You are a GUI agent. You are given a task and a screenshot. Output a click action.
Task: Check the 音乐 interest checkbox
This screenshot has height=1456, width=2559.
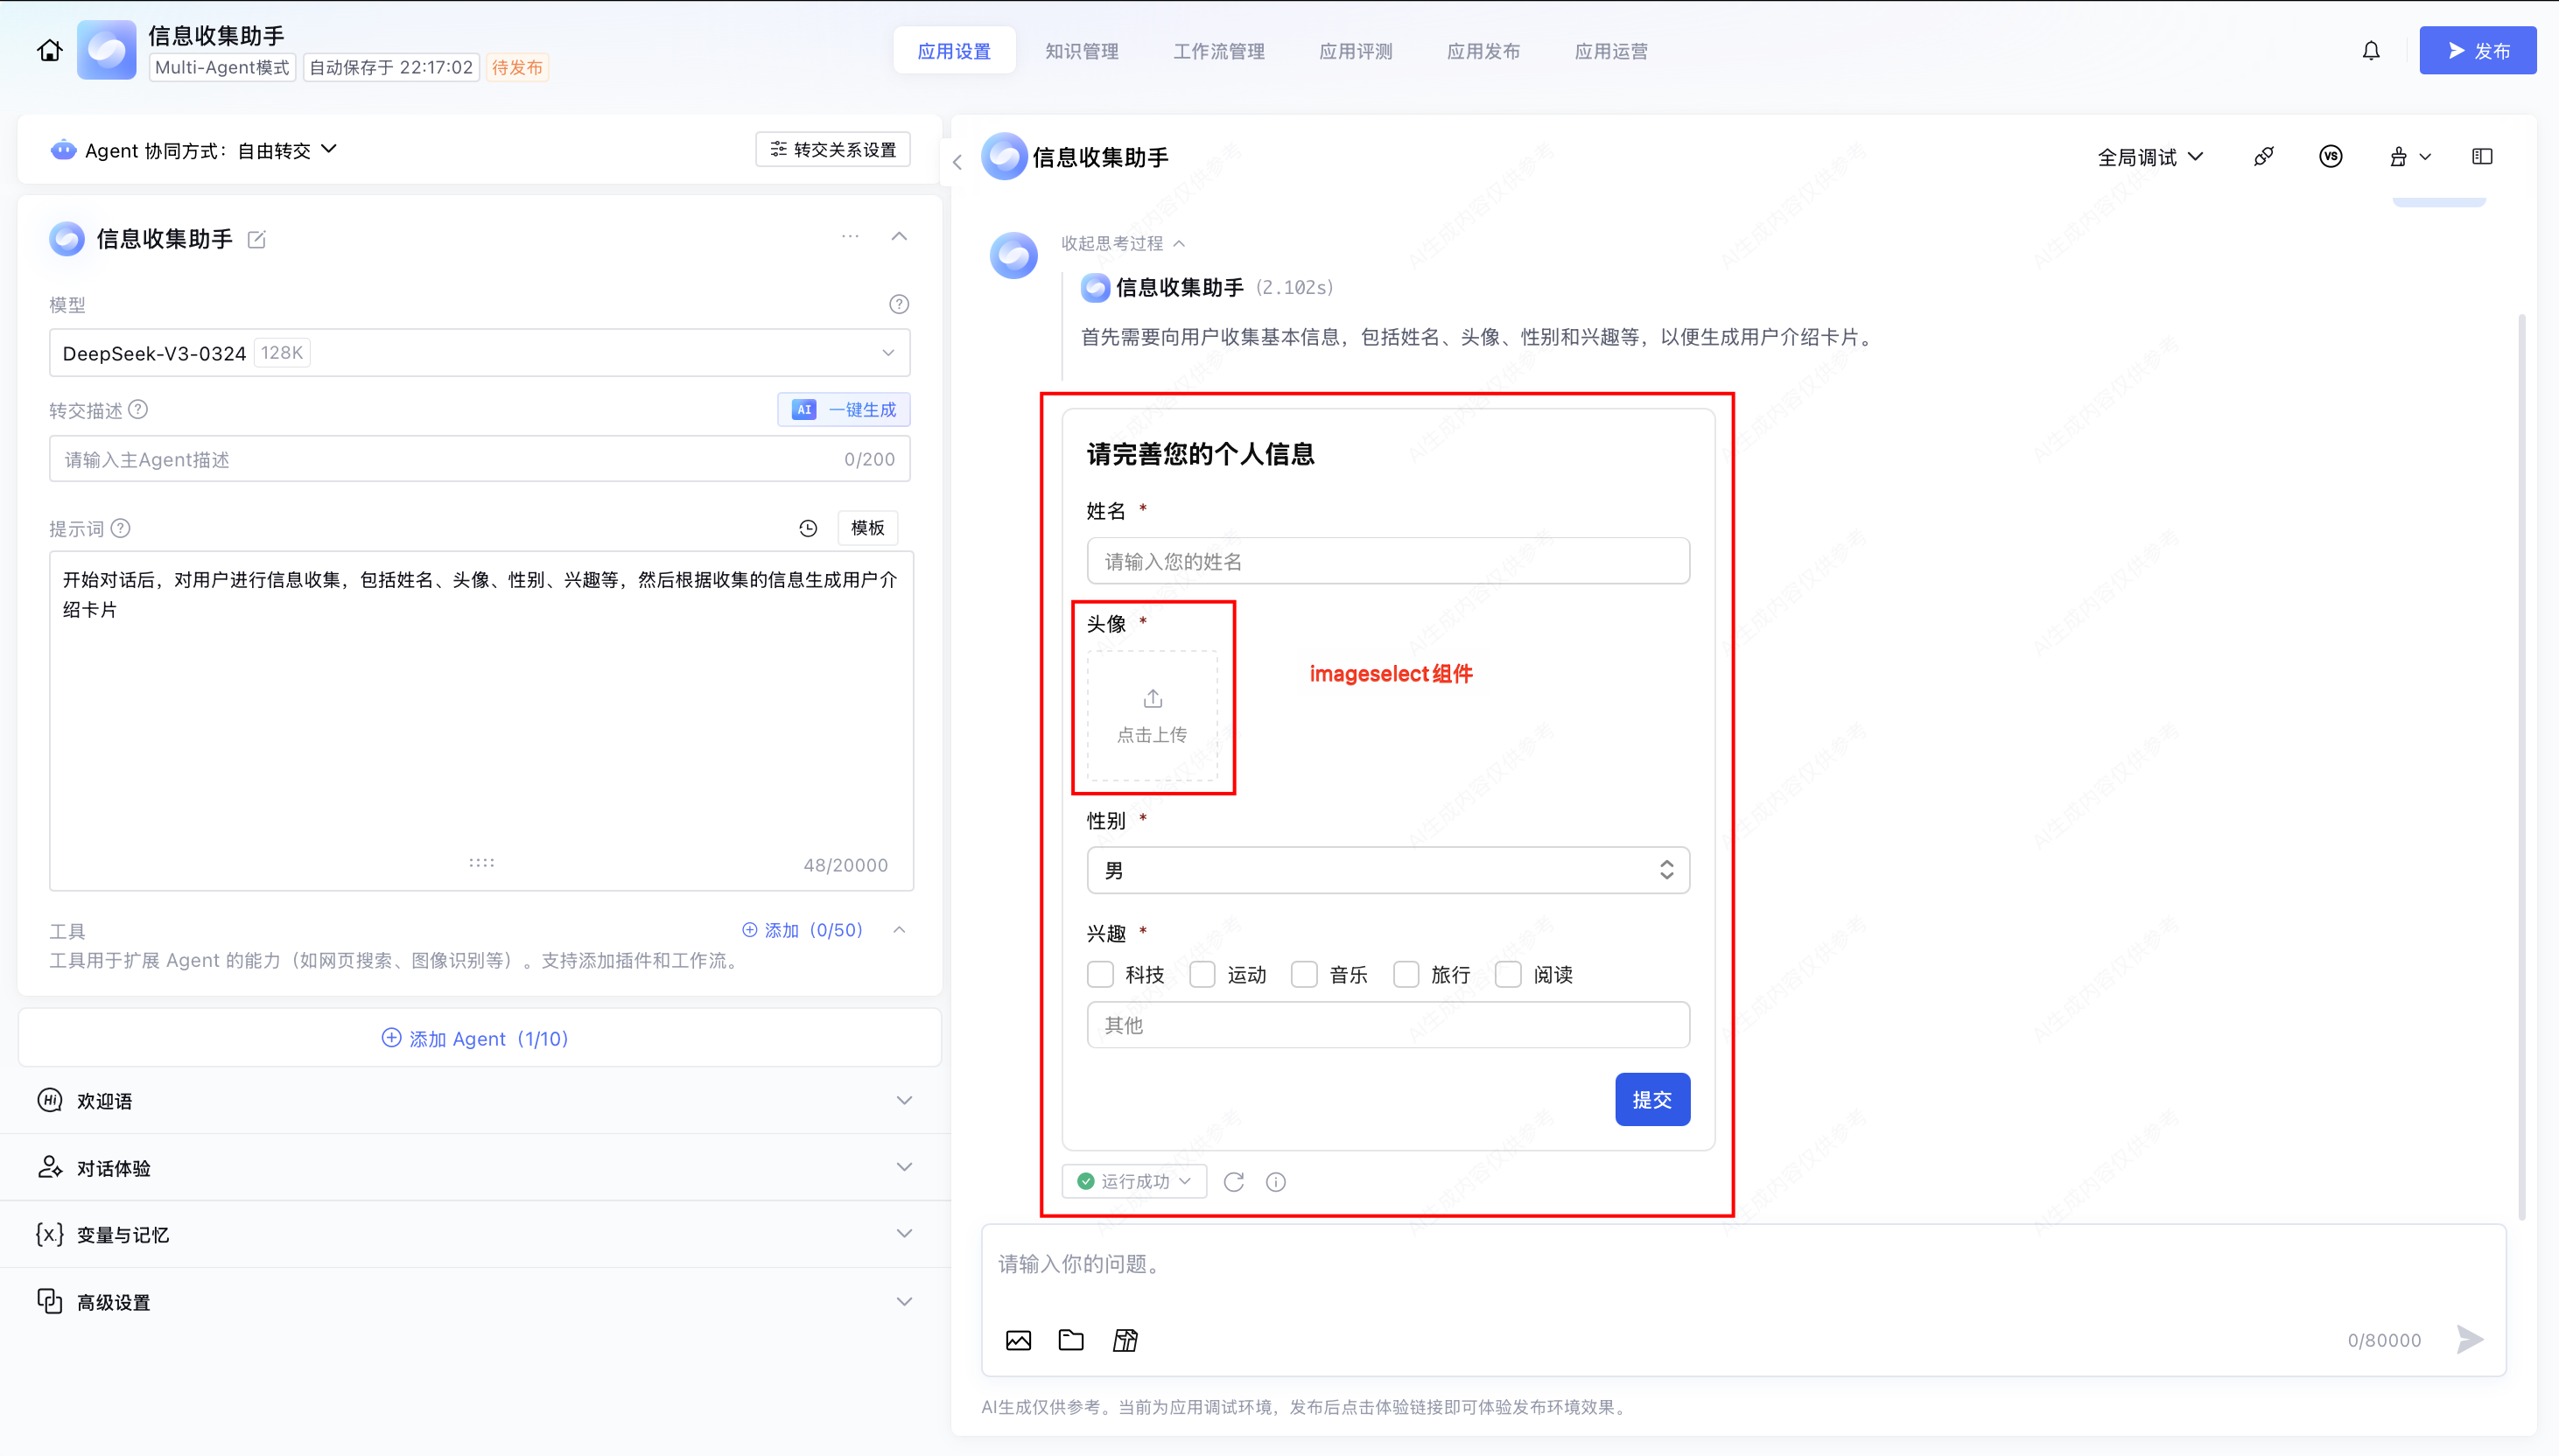tap(1304, 975)
